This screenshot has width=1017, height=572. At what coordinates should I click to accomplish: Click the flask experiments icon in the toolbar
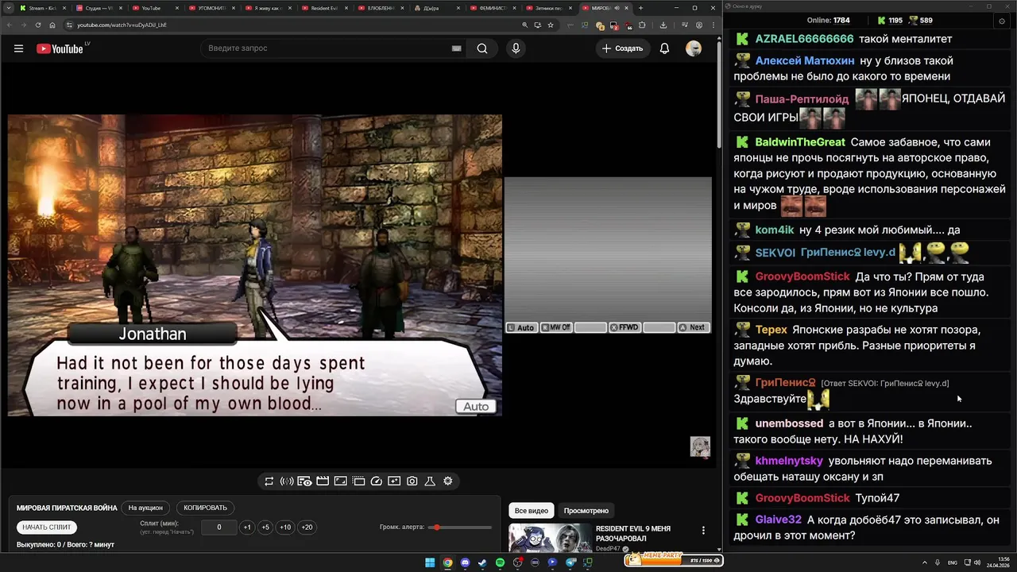430,481
